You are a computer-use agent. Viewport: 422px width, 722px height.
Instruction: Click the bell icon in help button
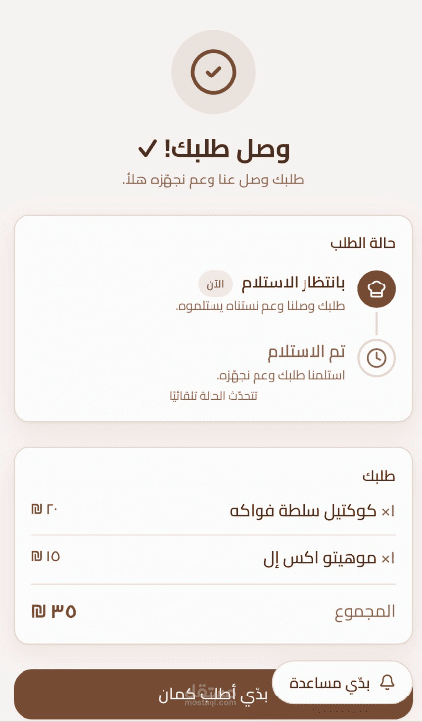point(388,683)
